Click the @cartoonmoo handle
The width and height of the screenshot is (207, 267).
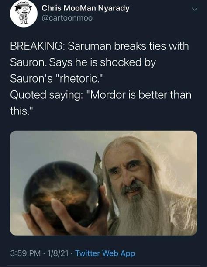(67, 18)
